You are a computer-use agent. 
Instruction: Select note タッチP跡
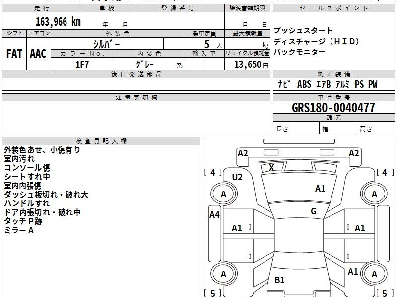(x=23, y=221)
